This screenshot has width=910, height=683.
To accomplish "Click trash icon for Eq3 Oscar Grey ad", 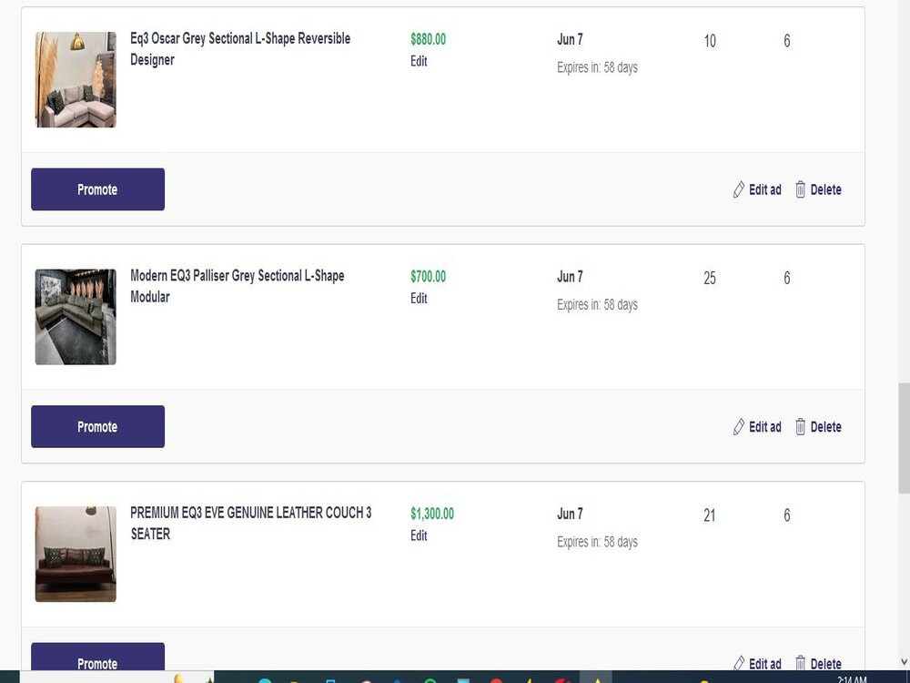I will coord(800,189).
